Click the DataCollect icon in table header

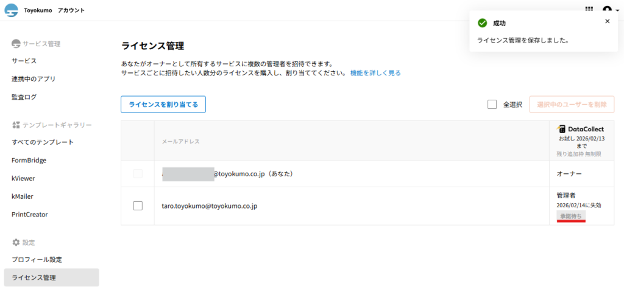point(562,129)
